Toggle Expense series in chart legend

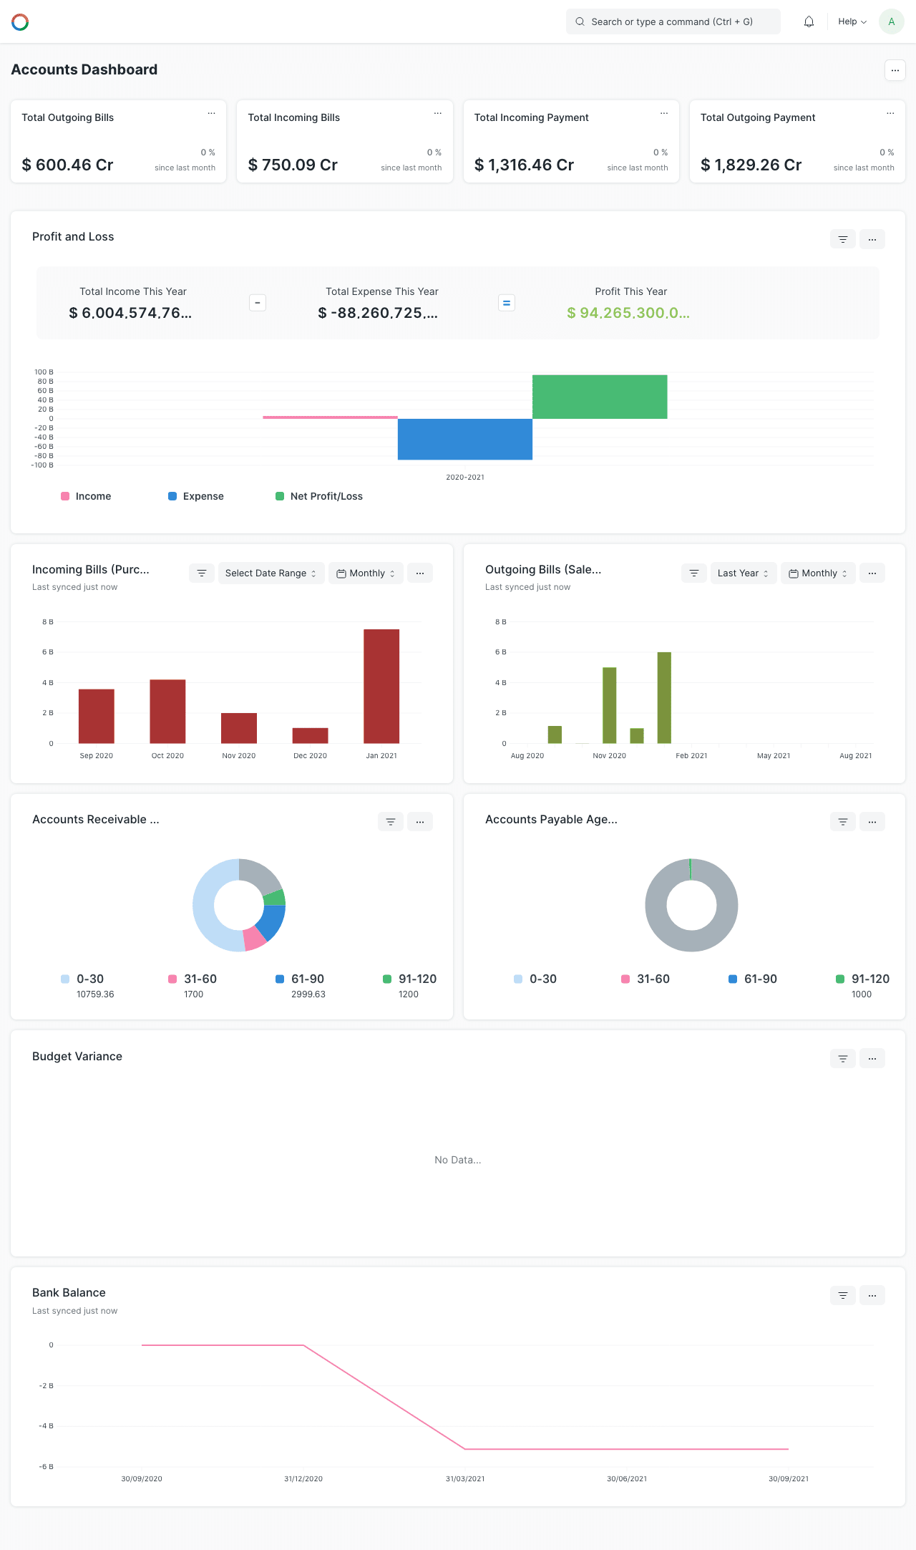(x=196, y=496)
